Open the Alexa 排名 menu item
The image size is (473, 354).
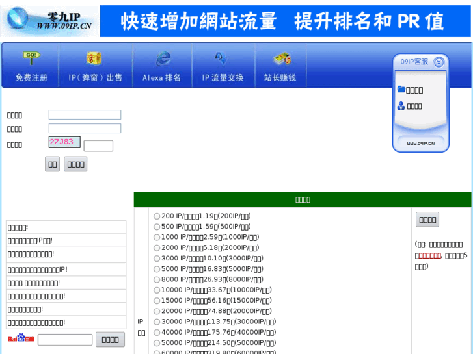[x=162, y=77]
